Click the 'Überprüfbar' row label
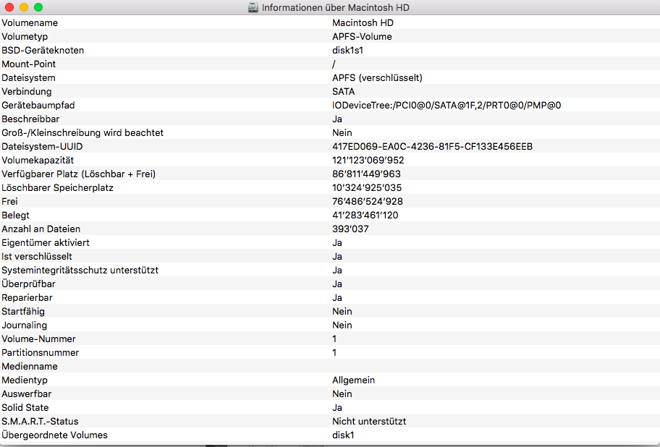This screenshot has width=660, height=447. tap(28, 284)
